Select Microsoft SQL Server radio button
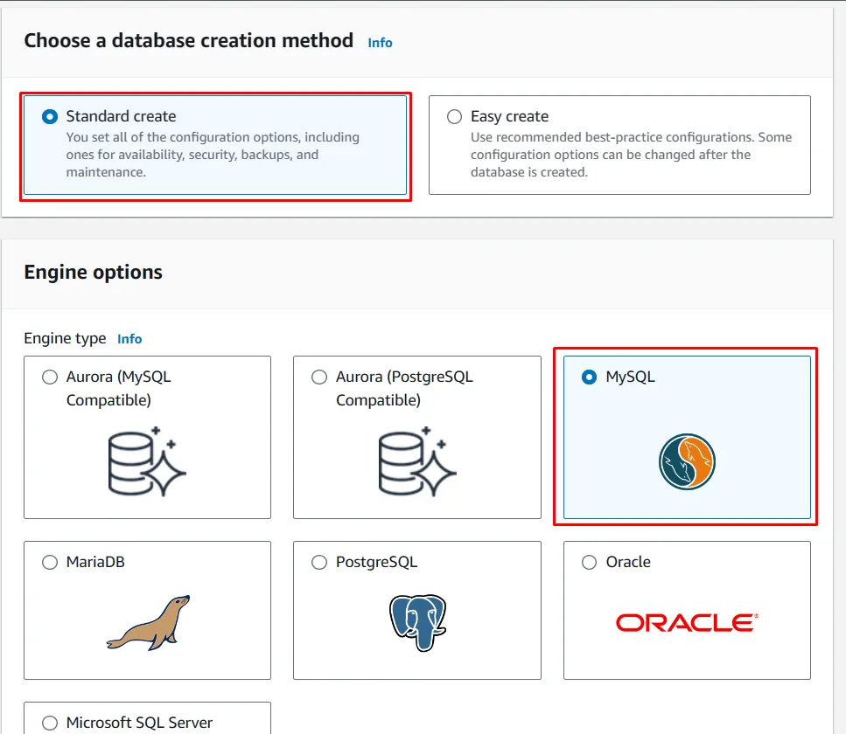The width and height of the screenshot is (846, 734). (50, 723)
